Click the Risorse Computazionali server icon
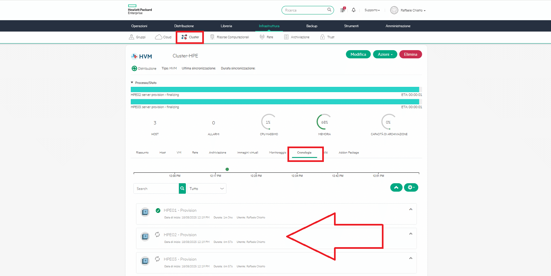Viewport: 551px width, 276px height. coord(212,37)
